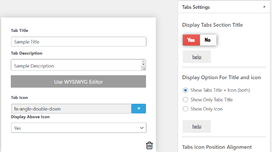Focus the Tab Title input field
Viewport: 272px width, 152px height.
coord(78,41)
